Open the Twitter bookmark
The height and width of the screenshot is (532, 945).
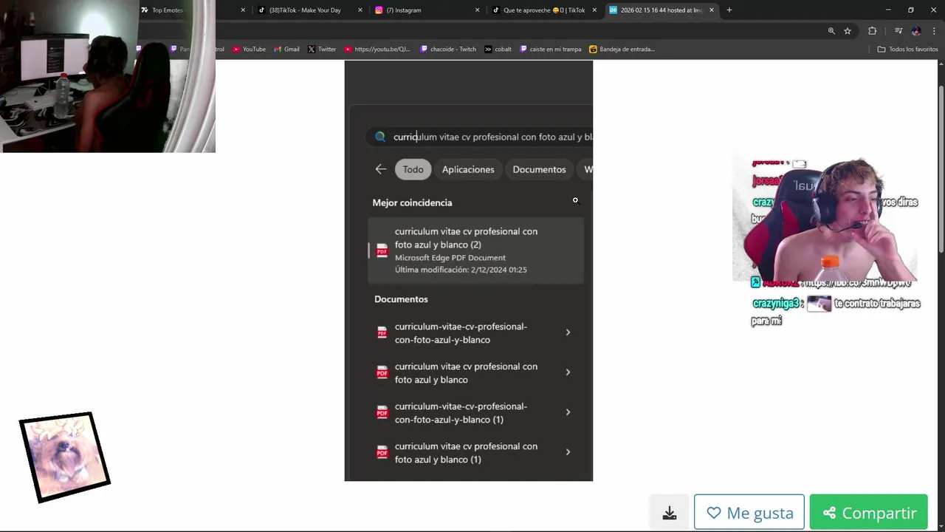pos(322,50)
